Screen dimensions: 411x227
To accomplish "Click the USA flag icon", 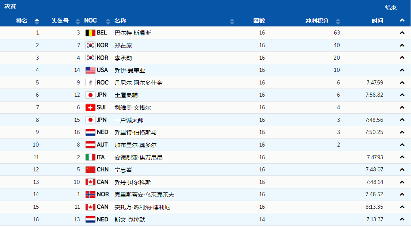I will click(x=90, y=70).
